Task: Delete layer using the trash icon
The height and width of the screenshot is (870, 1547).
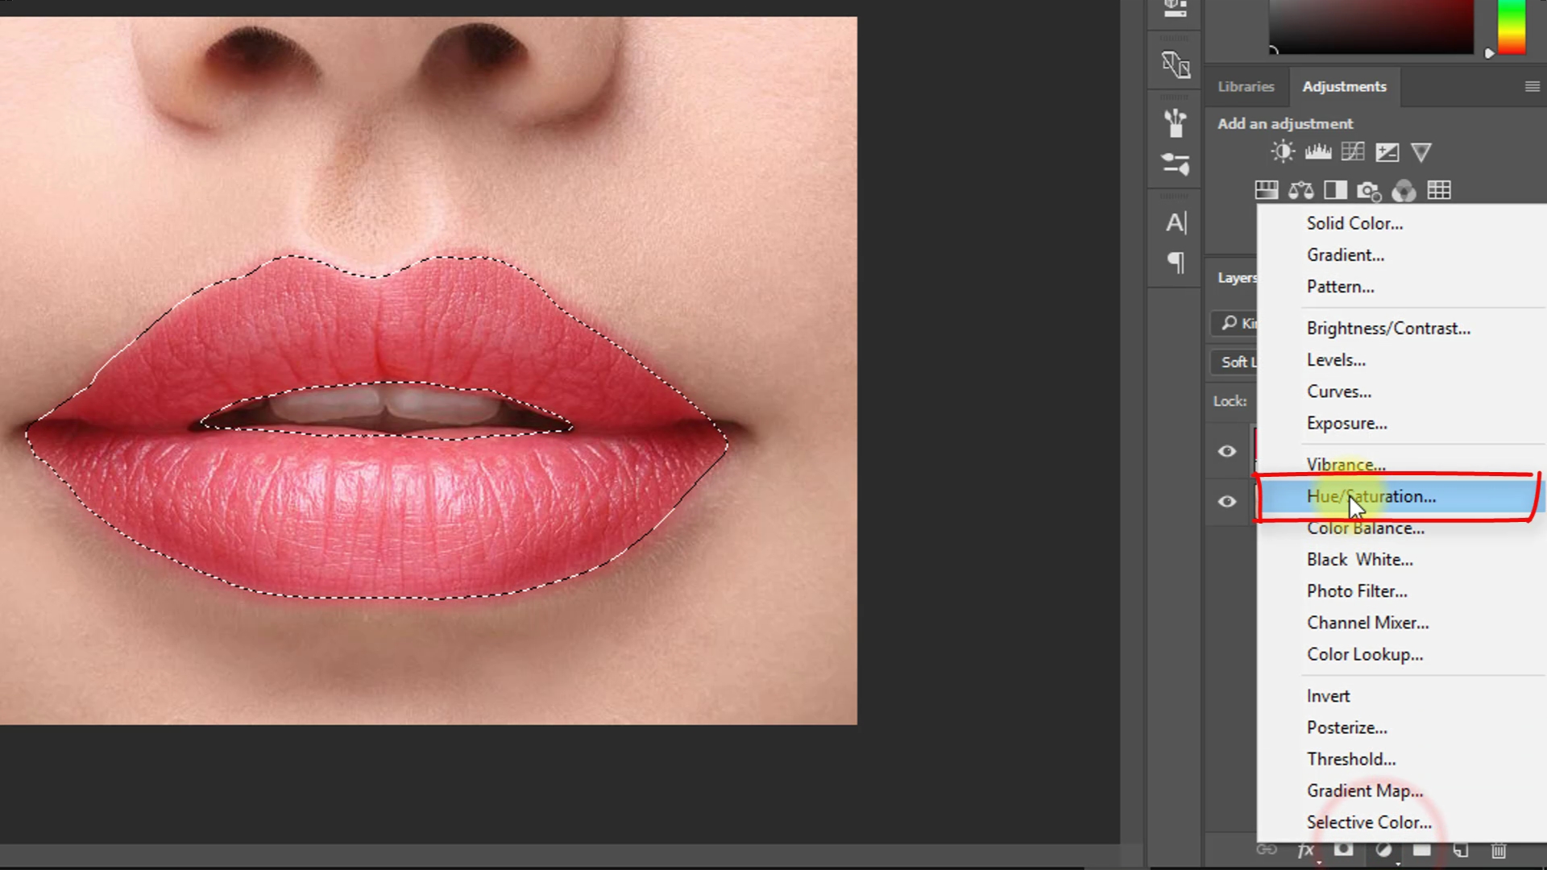Action: tap(1497, 850)
